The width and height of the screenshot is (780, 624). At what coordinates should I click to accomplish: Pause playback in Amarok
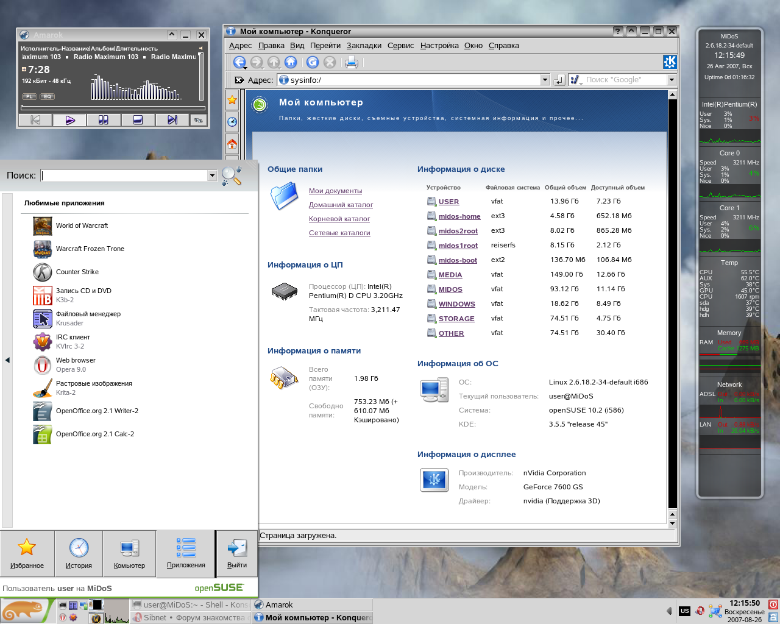(104, 120)
